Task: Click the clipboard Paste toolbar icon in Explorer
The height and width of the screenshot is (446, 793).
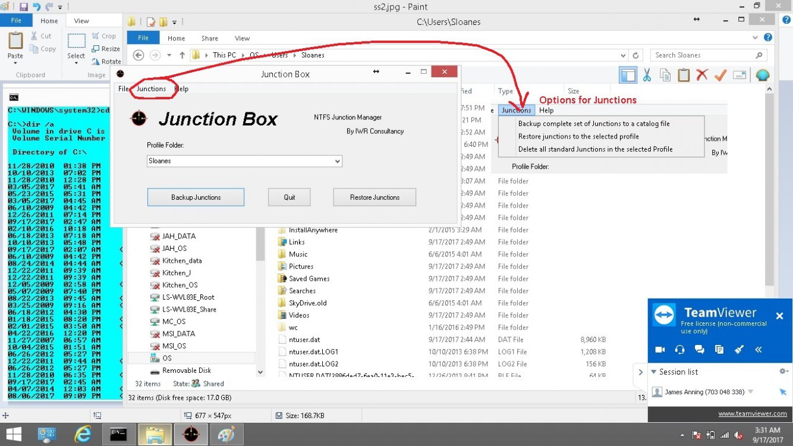Action: [x=684, y=75]
